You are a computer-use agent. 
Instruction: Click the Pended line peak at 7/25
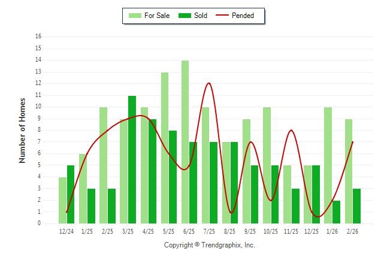[208, 83]
